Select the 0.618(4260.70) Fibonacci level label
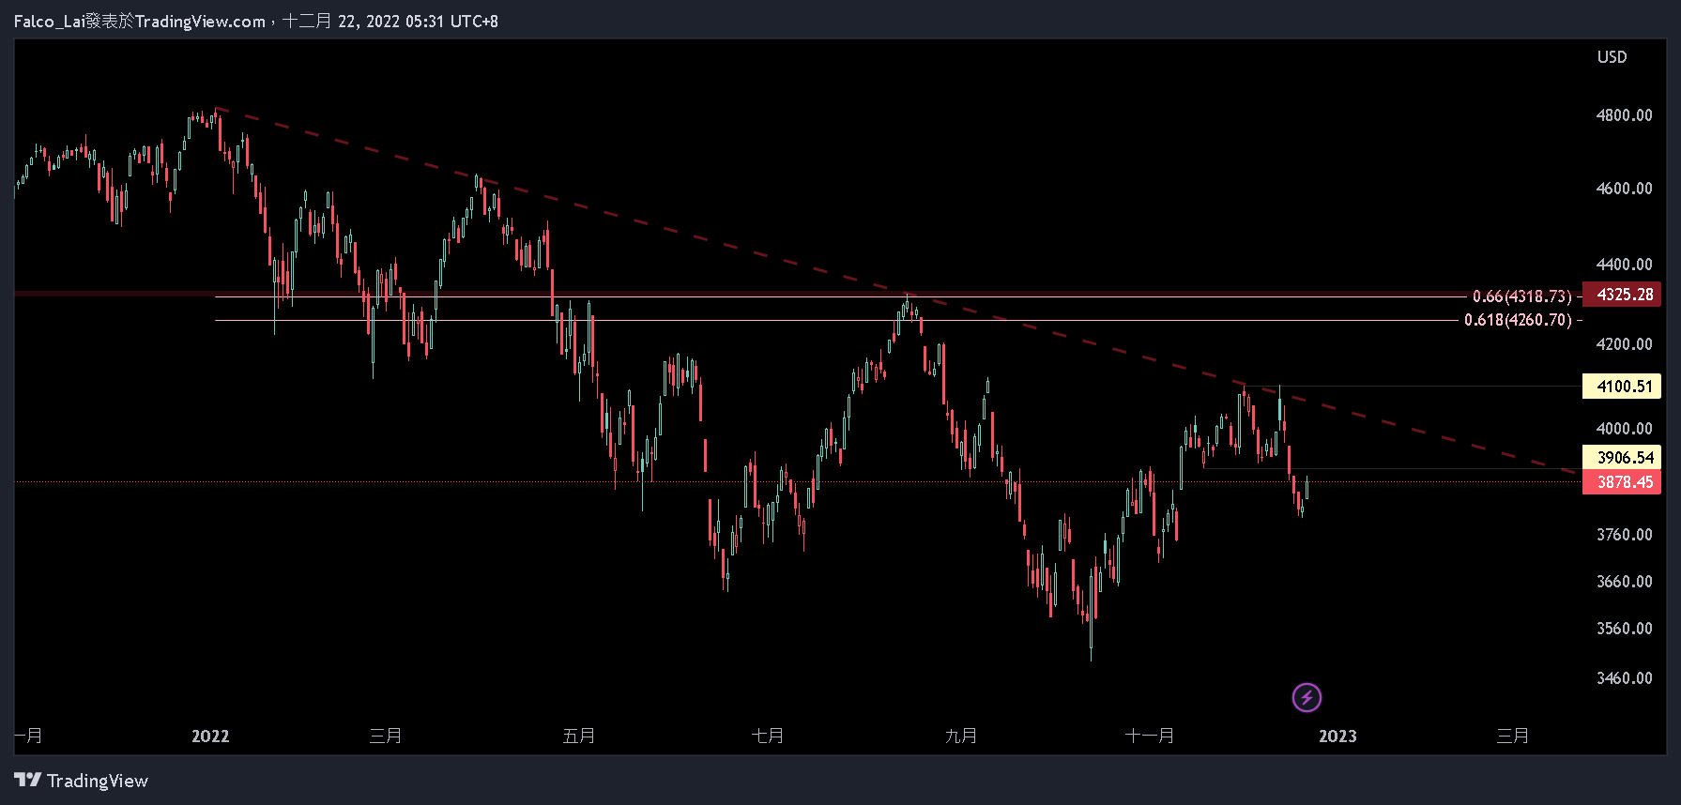 [1518, 320]
